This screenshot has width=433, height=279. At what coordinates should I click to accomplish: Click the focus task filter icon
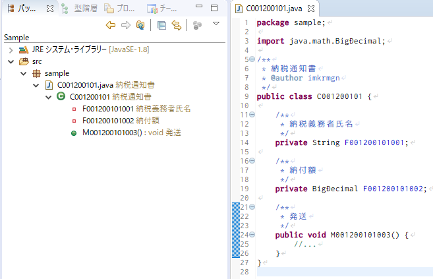tap(197, 26)
